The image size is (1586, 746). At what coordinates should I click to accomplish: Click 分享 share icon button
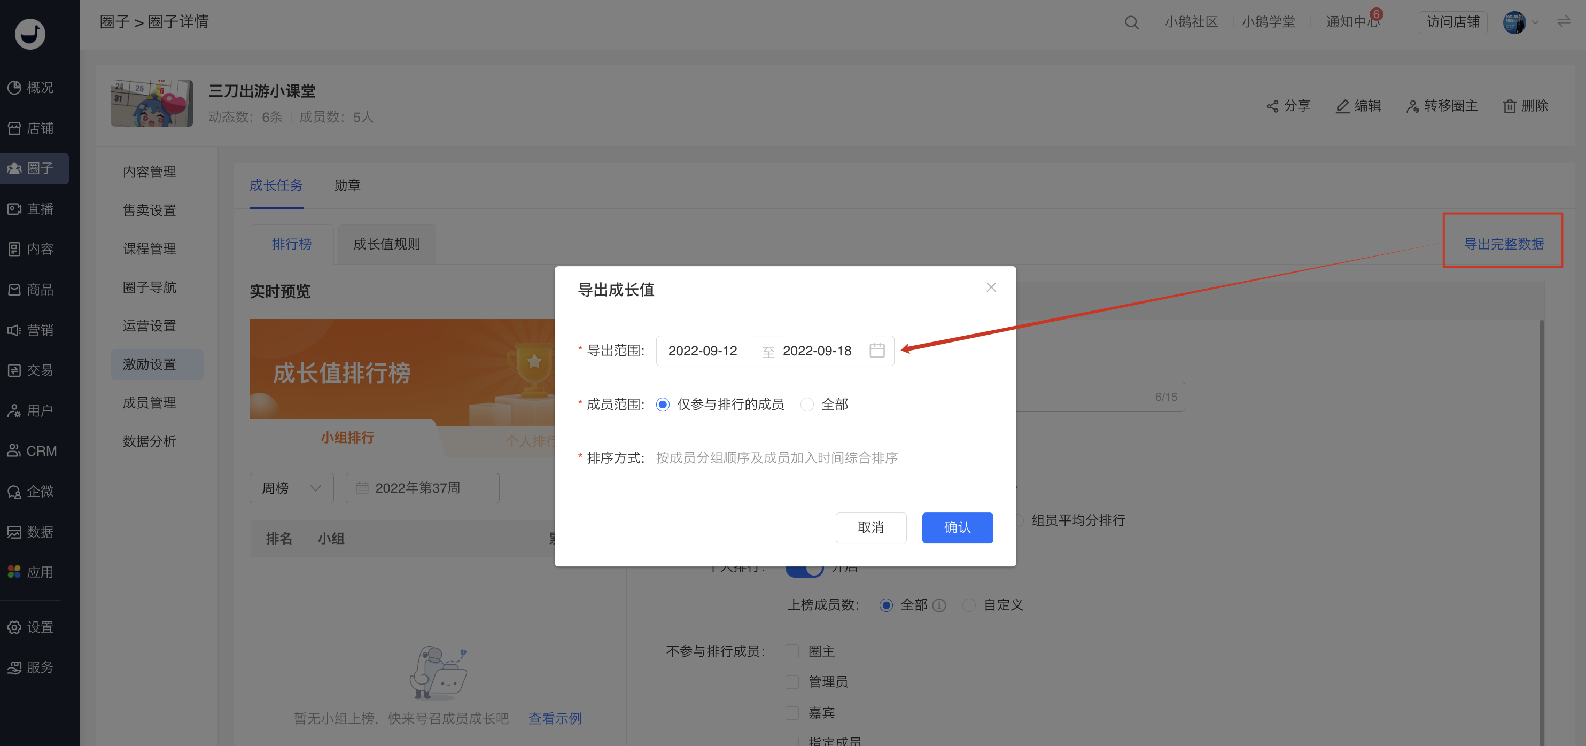[1287, 106]
